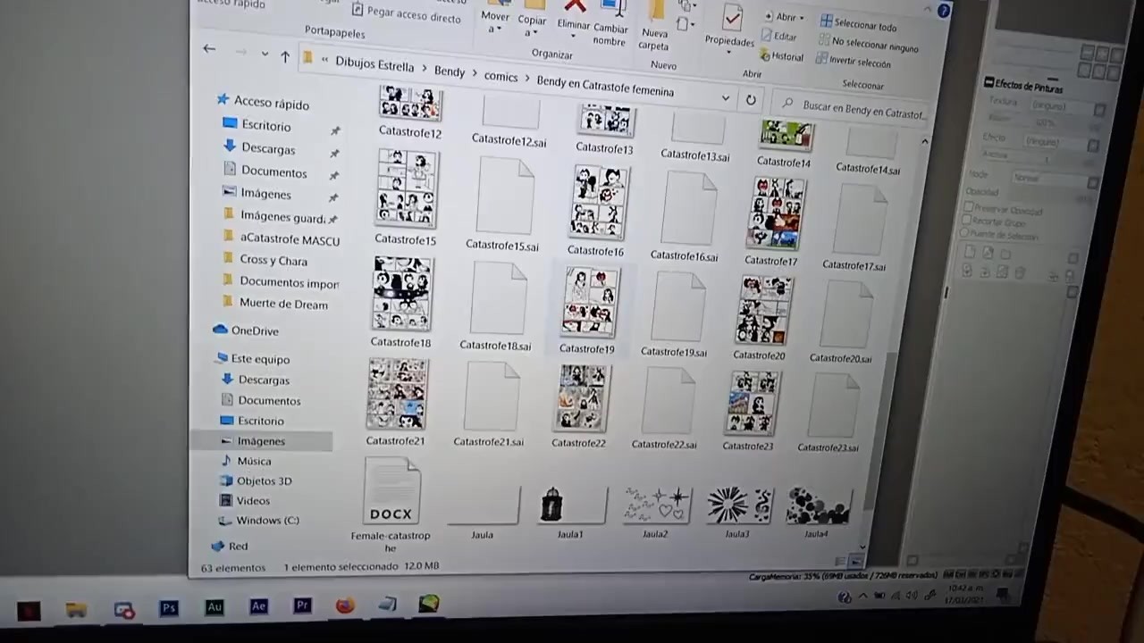Enable Fuente de Selección checkbox
The width and height of the screenshot is (1144, 643).
(965, 233)
